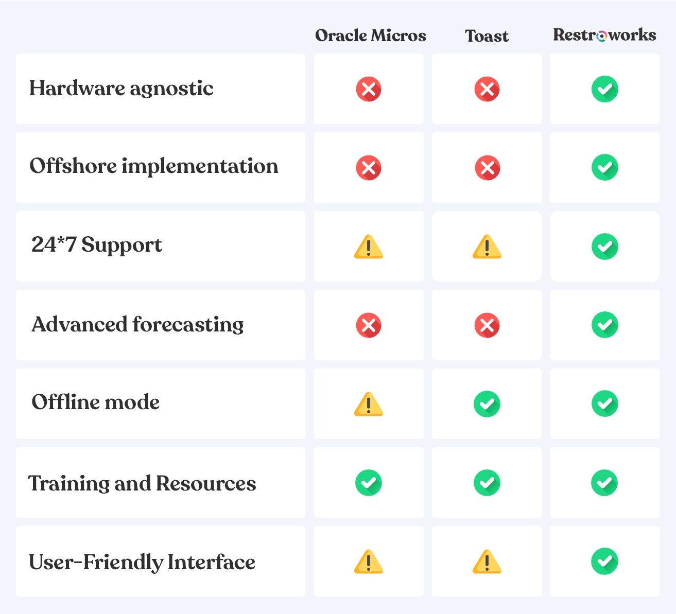Click Toast red cross for Hardware agnostic
Image resolution: width=676 pixels, height=614 pixels.
487,89
